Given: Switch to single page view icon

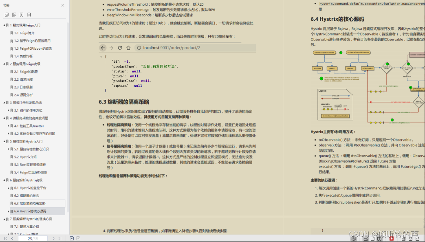Looking at the screenshot, I should click(x=373, y=239).
